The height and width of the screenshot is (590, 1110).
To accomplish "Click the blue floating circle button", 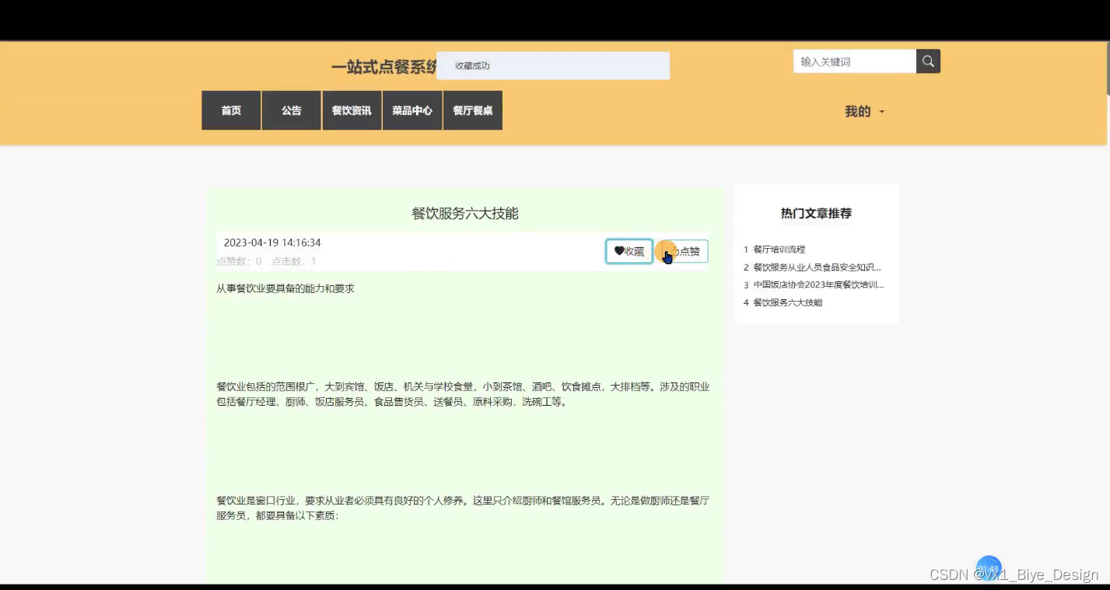I will pyautogui.click(x=989, y=568).
